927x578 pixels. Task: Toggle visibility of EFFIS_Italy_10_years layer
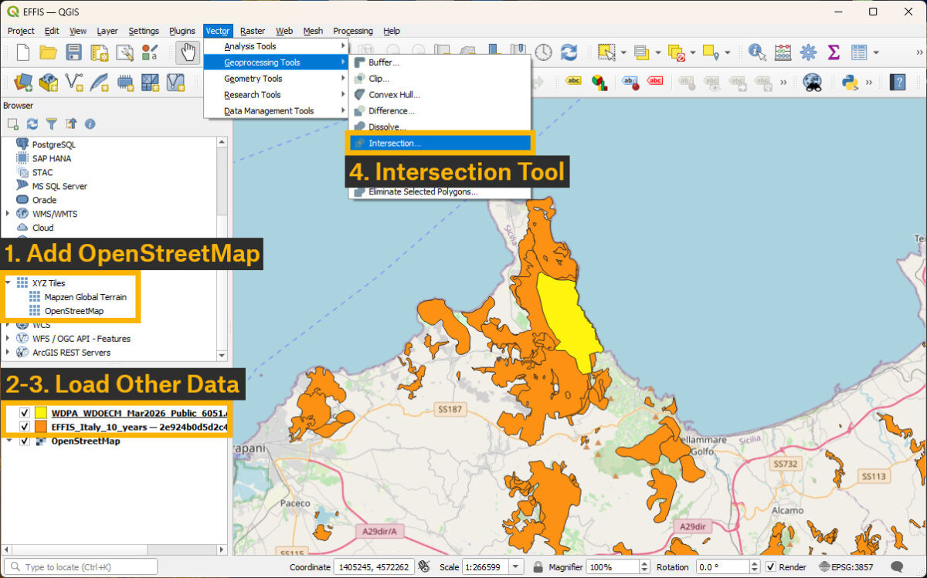pos(24,427)
